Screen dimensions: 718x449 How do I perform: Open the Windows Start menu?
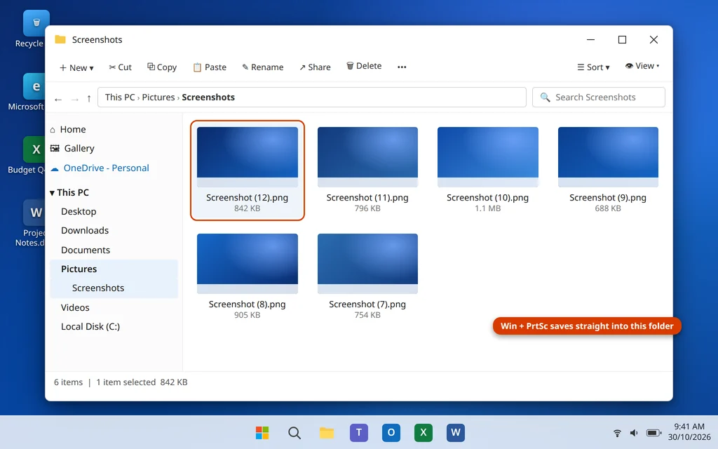click(x=262, y=432)
